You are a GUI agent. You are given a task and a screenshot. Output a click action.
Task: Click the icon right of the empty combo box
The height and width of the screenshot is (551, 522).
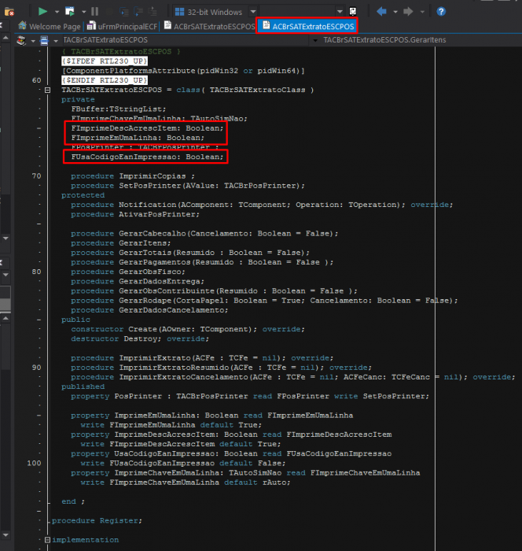coord(353,12)
